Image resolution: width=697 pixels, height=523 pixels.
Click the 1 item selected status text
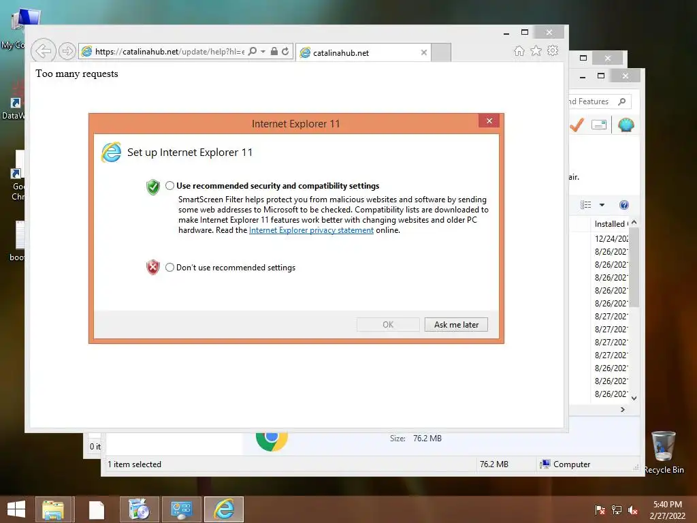click(134, 464)
